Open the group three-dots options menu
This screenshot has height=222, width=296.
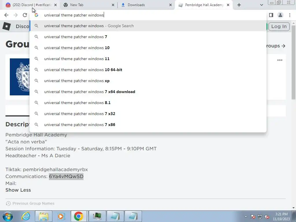point(280,60)
